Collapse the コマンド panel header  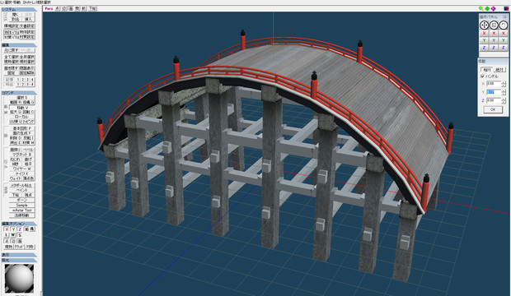tap(19, 93)
